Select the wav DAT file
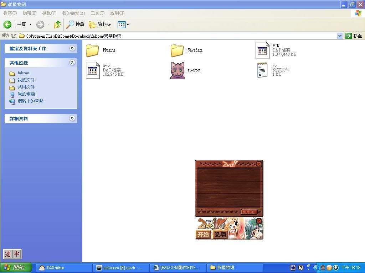365x273 pixels. click(x=93, y=70)
